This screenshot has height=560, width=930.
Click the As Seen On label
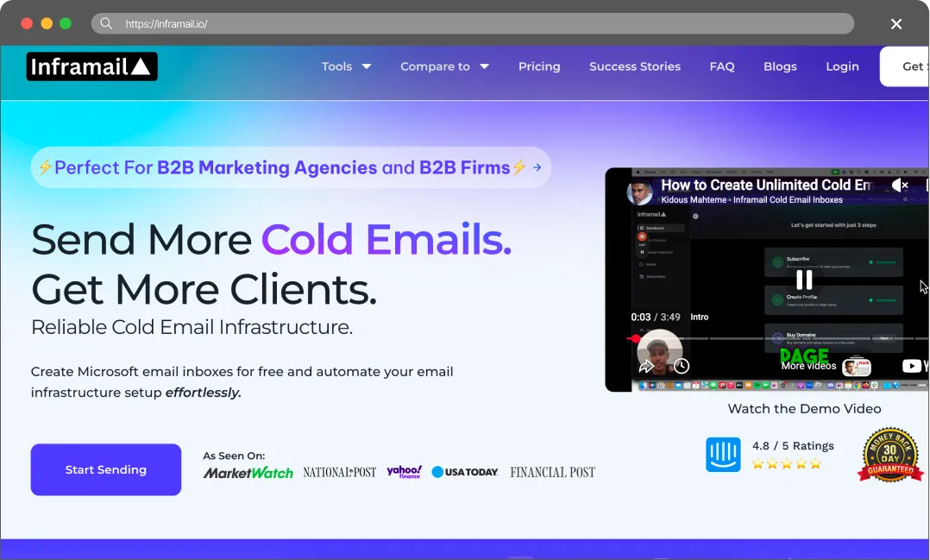pos(234,456)
